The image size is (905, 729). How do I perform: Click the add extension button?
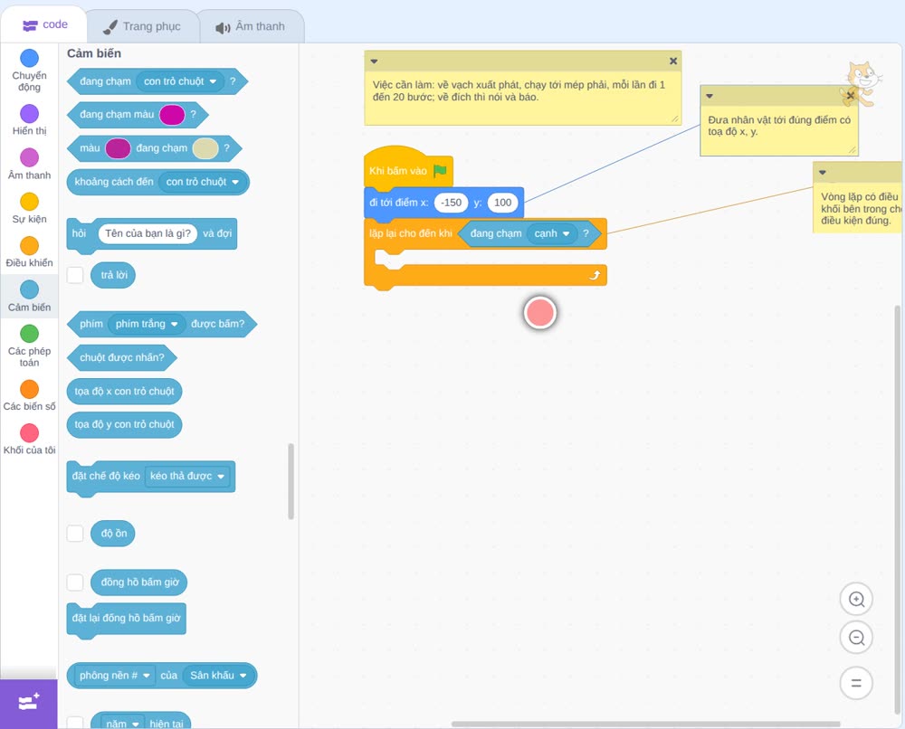click(x=29, y=703)
